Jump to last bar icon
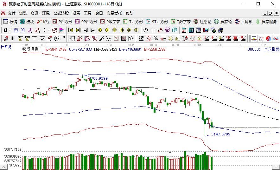 tap(78, 30)
